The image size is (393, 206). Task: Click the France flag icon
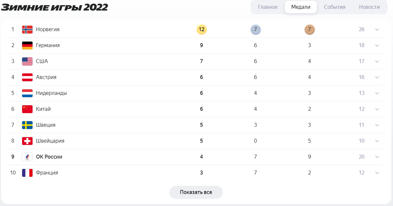point(27,173)
